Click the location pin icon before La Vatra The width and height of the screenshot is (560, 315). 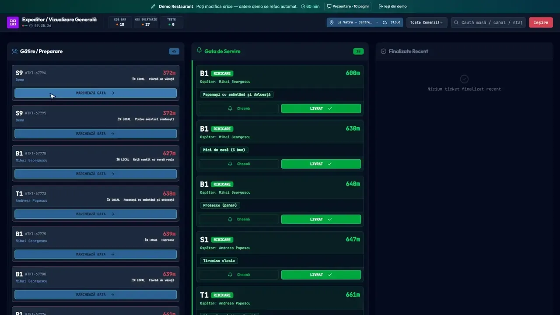[x=332, y=22]
